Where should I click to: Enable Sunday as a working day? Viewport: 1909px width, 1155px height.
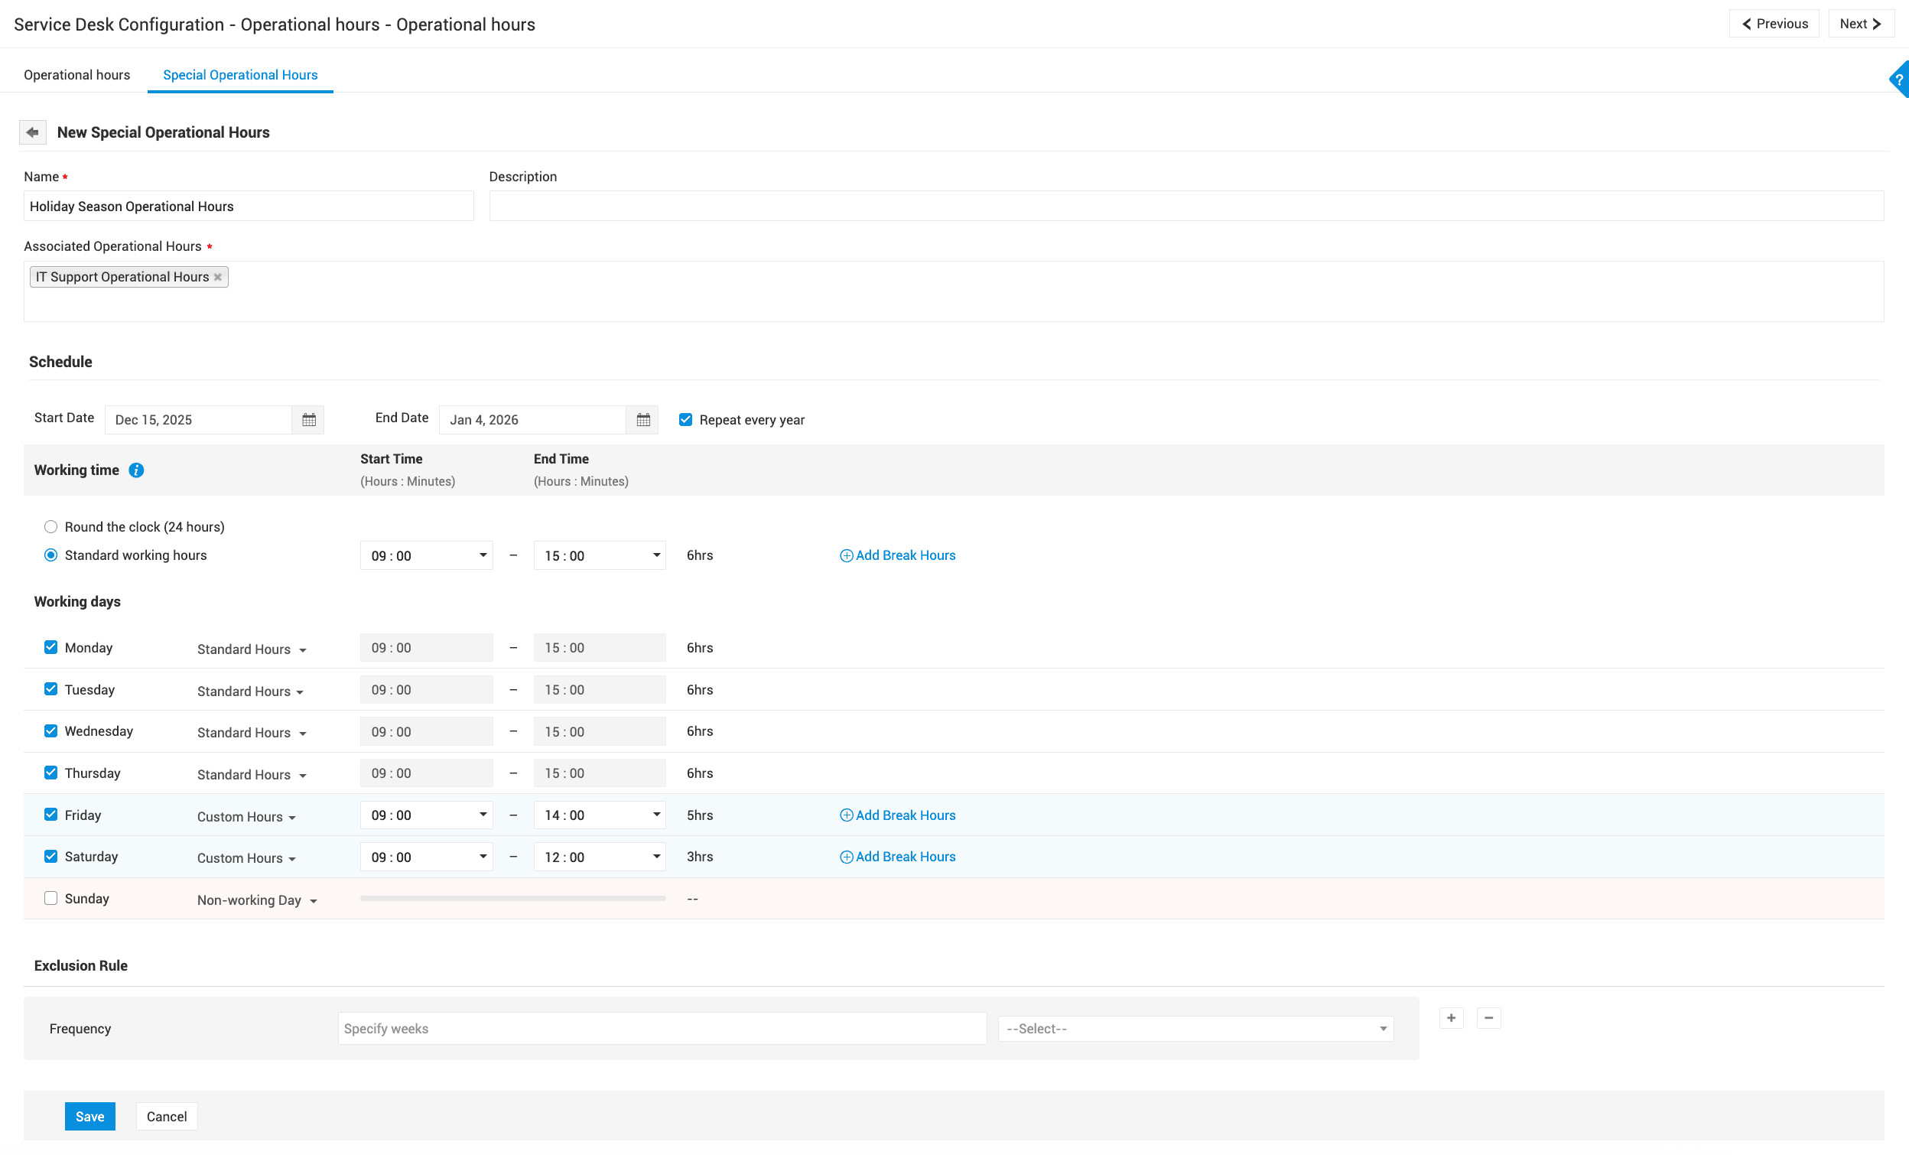click(51, 899)
